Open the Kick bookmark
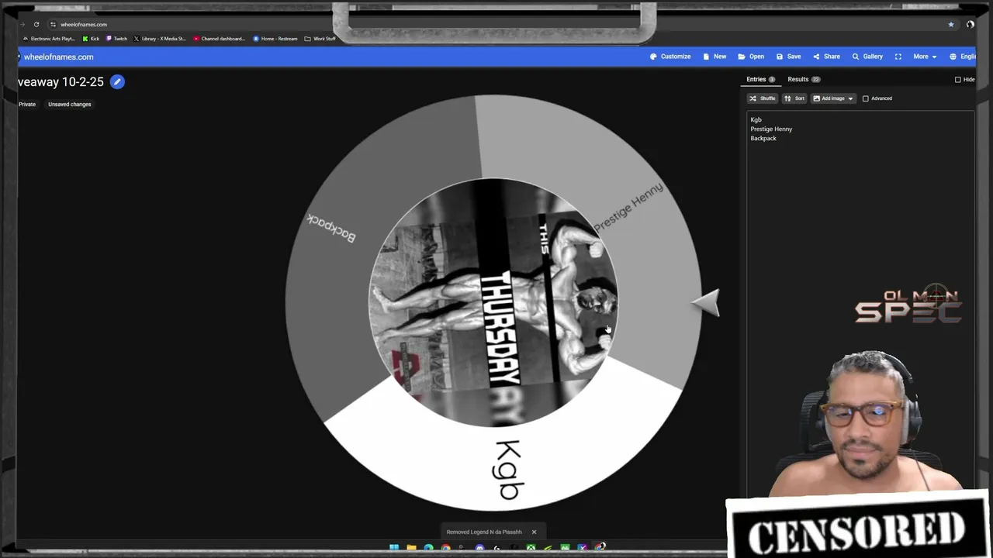Viewport: 993px width, 558px height. [x=91, y=38]
